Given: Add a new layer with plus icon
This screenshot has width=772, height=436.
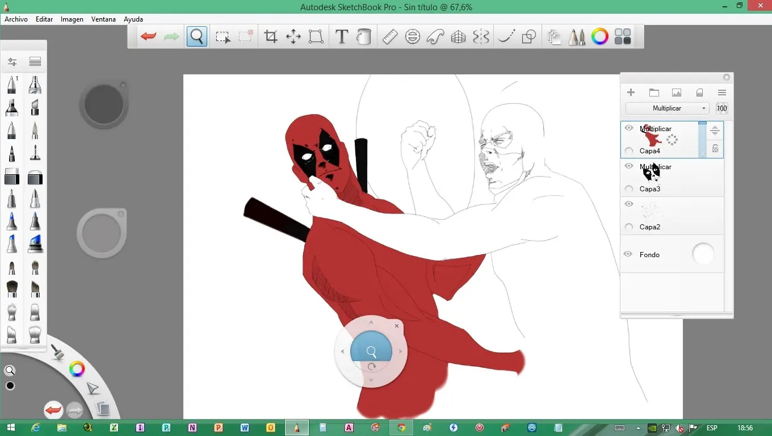Looking at the screenshot, I should [x=631, y=93].
